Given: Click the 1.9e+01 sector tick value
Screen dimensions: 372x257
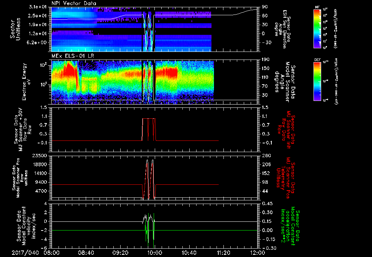Looking at the screenshot, I should coord(39,25).
